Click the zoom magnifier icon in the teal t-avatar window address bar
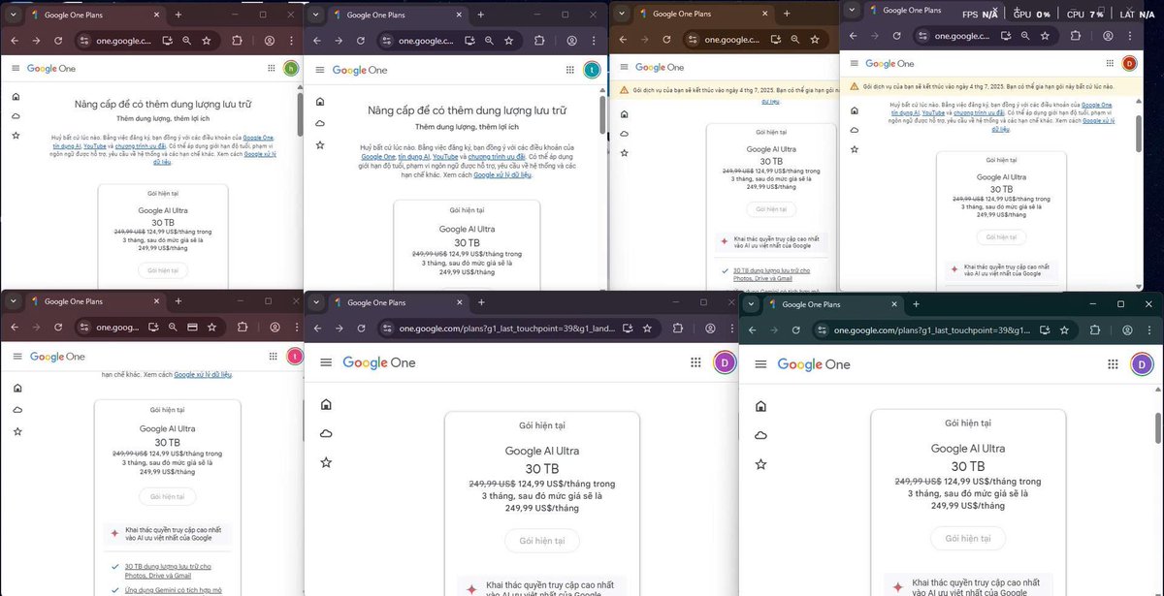The image size is (1164, 596). click(x=489, y=41)
